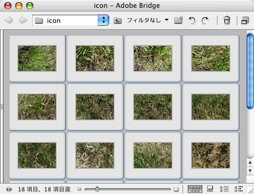The image size is (254, 194).
Task: Click the largest thumbnail size icon
Action: 176,189
